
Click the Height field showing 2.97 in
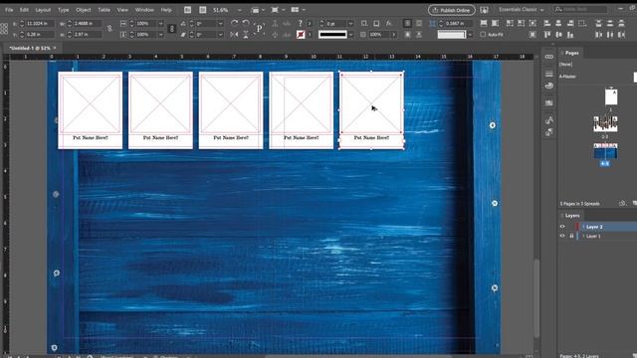pos(89,35)
